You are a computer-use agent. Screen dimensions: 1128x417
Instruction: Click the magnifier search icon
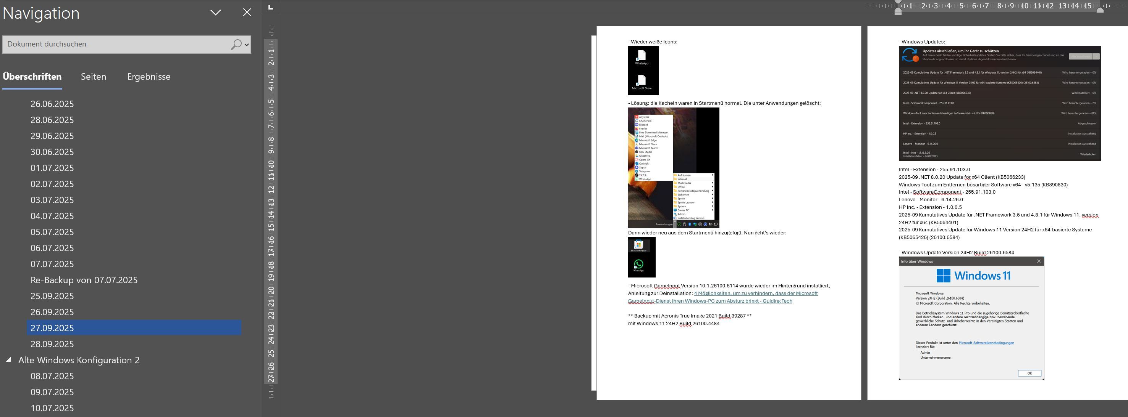[x=236, y=44]
